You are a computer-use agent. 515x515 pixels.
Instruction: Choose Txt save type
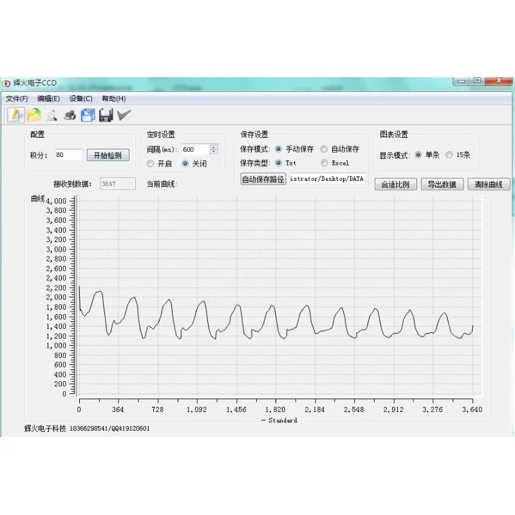coord(278,163)
